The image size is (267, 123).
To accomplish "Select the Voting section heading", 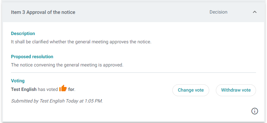I will [x=18, y=81].
